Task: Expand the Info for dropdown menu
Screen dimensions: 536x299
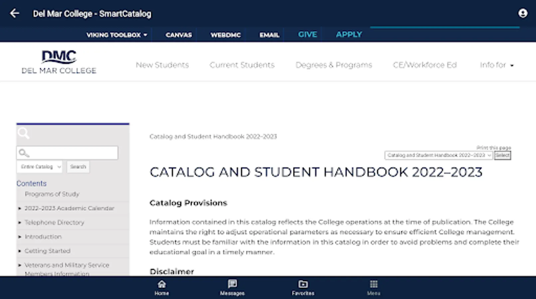Action: (497, 65)
